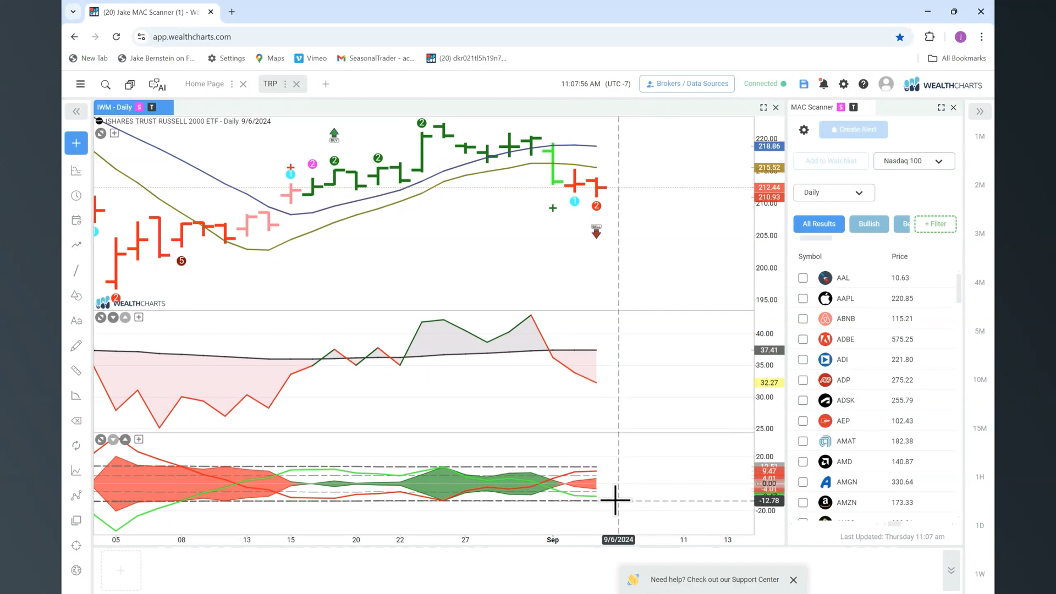Open the calendar sidebar icon
Screen dimensions: 1056x594
coord(76,221)
